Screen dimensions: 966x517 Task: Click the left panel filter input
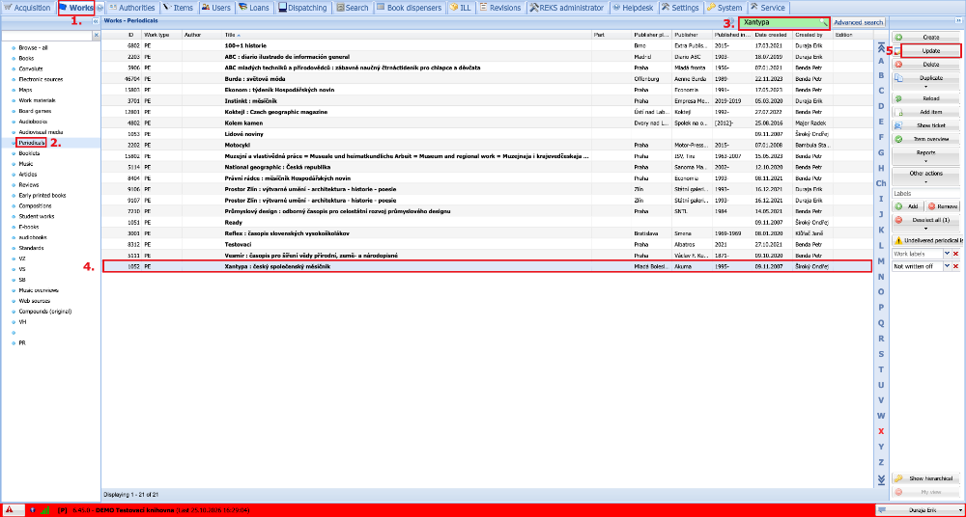[46, 36]
